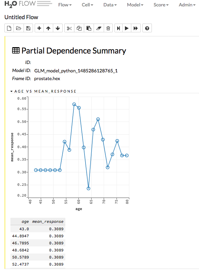Collapse the AGE VS MEAN_RESPONSE section
The width and height of the screenshot is (199, 271).
coord(11,91)
